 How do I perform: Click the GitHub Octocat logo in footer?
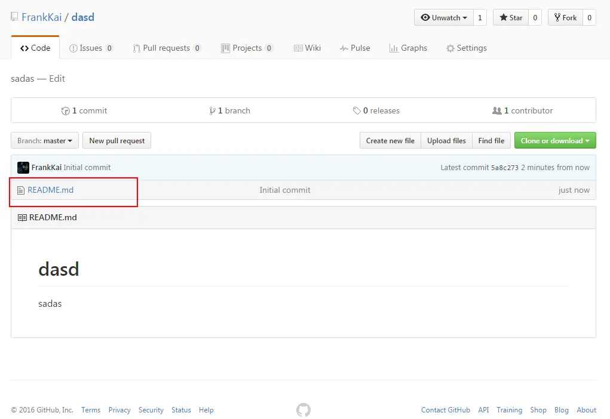pyautogui.click(x=304, y=409)
